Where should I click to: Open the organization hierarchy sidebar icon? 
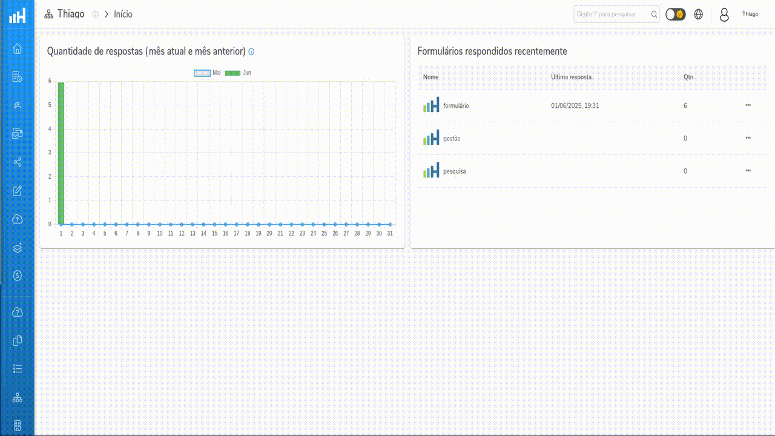point(18,398)
